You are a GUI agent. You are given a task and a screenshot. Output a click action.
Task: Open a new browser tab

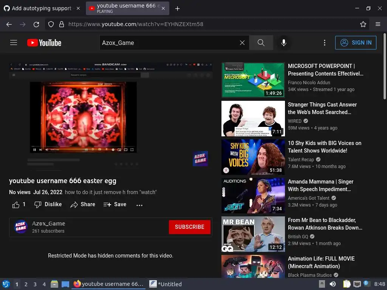(x=178, y=8)
